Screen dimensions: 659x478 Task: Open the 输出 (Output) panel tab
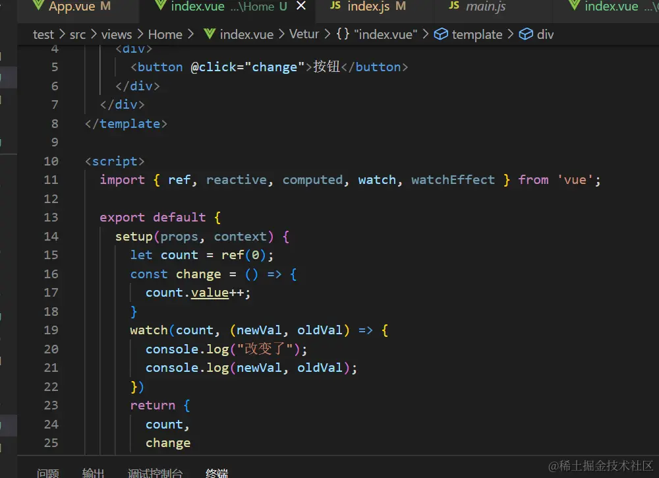tap(93, 473)
